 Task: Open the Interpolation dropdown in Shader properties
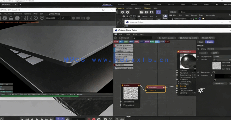point(222,57)
